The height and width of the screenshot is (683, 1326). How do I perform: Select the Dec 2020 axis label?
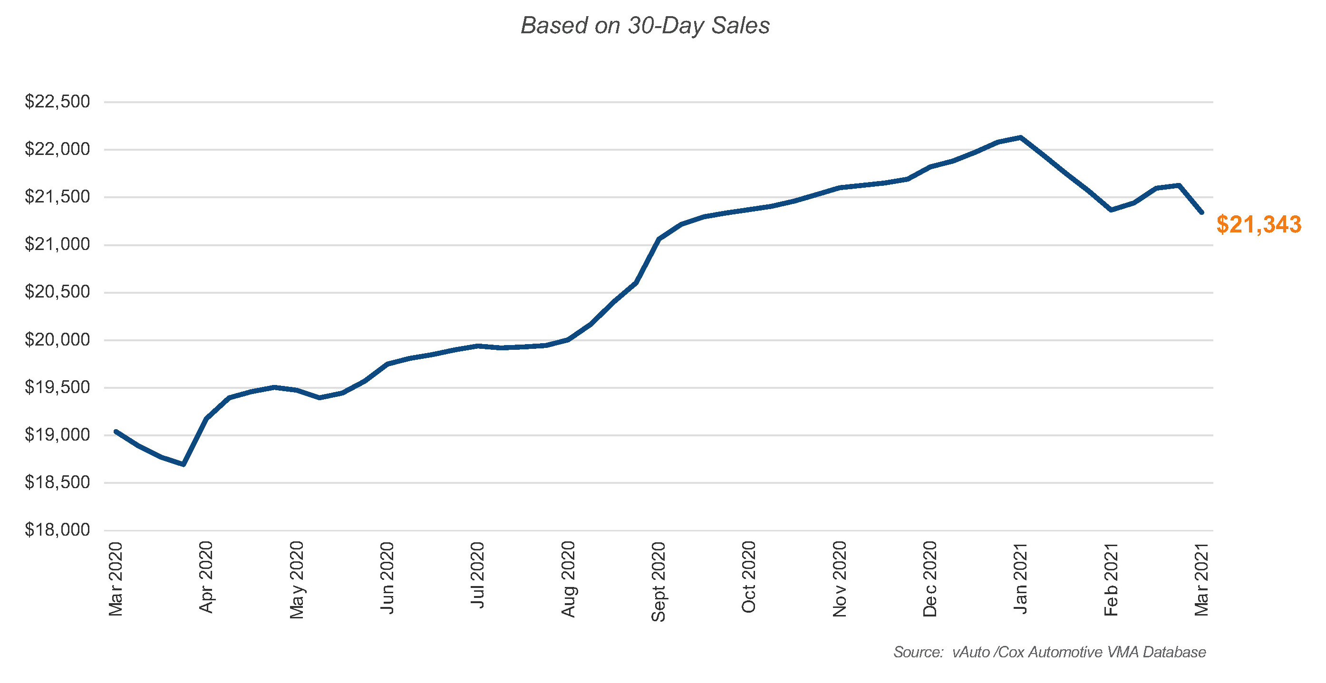929,578
